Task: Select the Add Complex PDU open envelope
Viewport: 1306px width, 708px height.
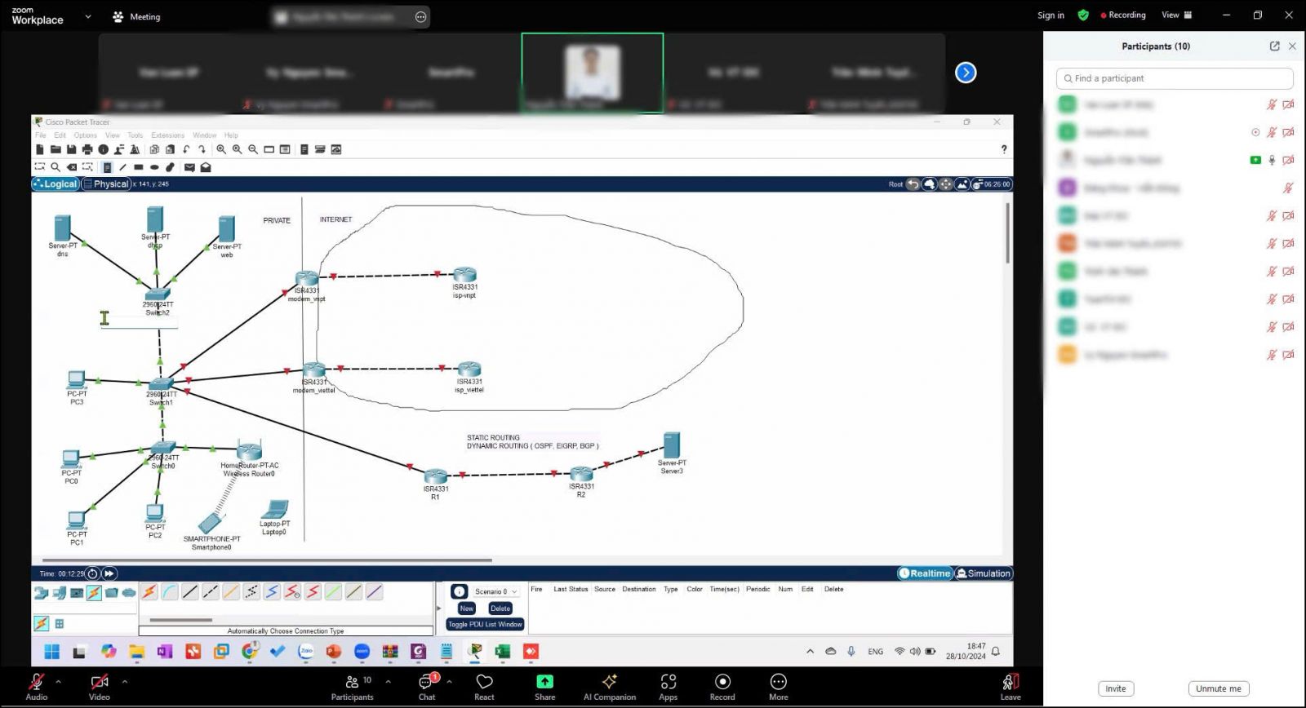Action: coord(206,167)
